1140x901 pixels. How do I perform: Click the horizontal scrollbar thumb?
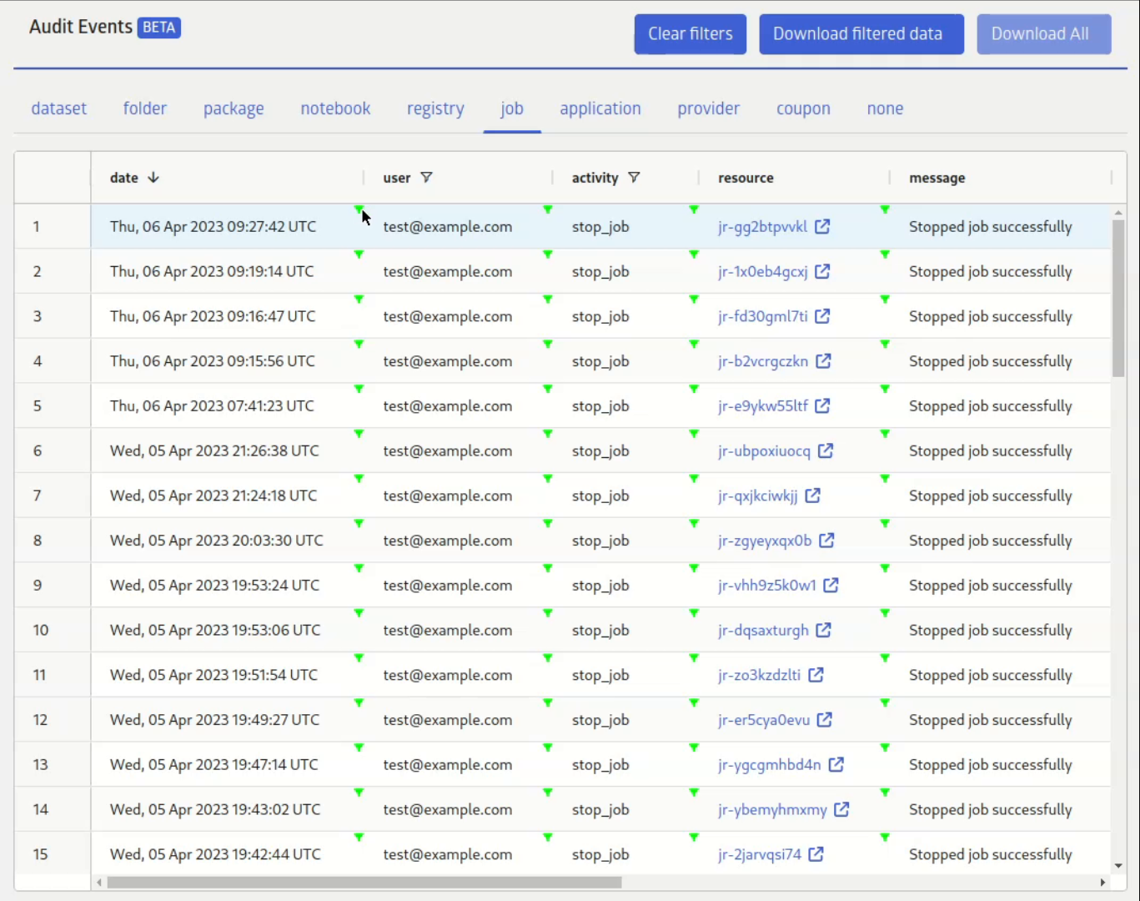364,882
